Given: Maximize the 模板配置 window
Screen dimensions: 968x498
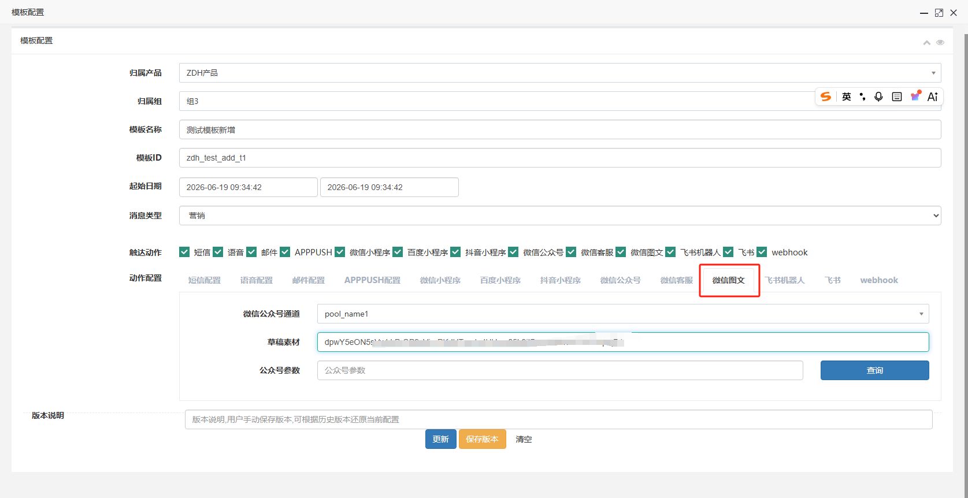Looking at the screenshot, I should (x=939, y=13).
